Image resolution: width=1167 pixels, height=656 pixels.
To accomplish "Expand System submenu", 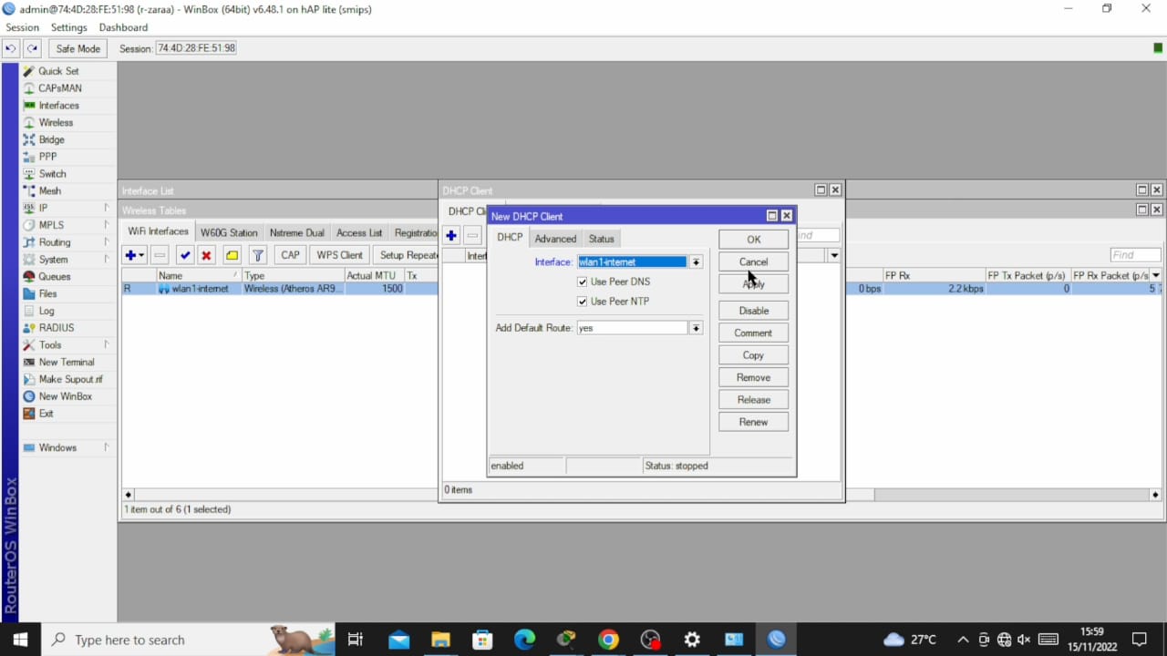I will pyautogui.click(x=107, y=260).
